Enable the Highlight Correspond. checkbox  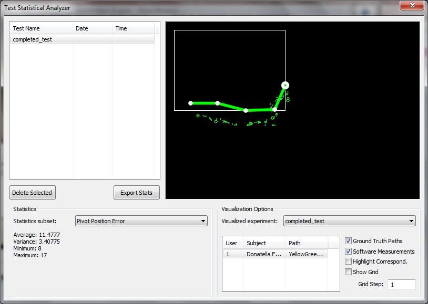pos(349,261)
